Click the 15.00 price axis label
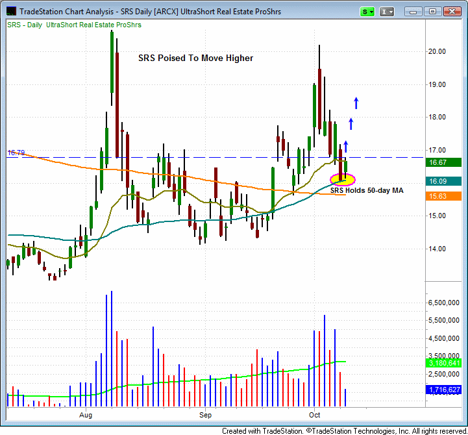 click(437, 216)
